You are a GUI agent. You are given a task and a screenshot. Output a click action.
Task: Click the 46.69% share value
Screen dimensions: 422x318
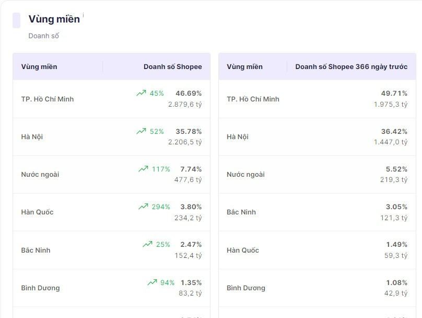189,93
